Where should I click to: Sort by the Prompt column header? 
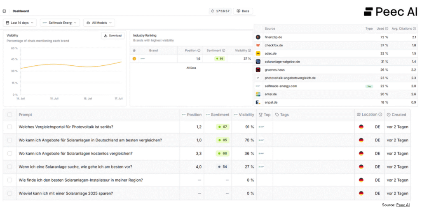coord(25,115)
